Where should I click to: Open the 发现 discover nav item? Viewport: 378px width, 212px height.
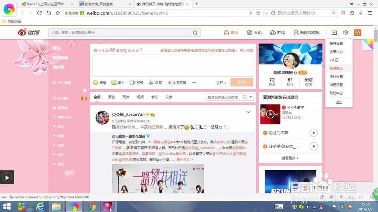click(x=254, y=32)
